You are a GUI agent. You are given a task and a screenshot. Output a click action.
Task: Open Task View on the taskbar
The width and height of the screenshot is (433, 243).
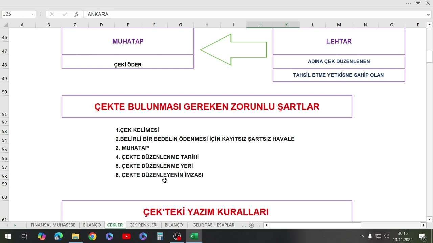(24, 236)
